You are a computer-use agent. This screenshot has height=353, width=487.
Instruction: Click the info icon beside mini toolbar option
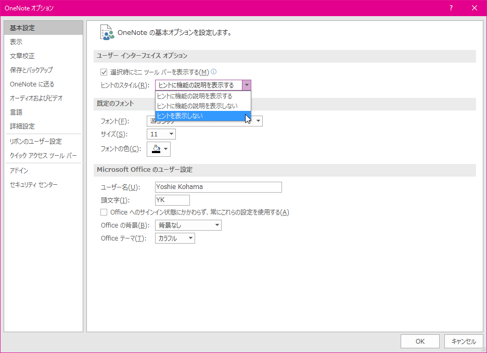pyautogui.click(x=213, y=72)
